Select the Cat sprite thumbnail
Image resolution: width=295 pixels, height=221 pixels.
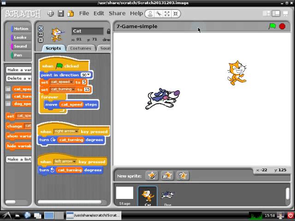coord(147,196)
